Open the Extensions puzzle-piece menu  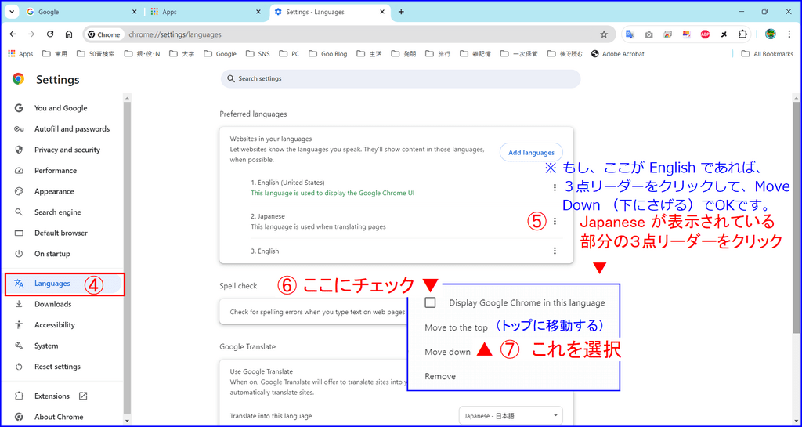[x=742, y=34]
